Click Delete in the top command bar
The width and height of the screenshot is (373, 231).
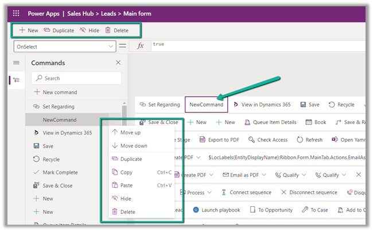[116, 30]
